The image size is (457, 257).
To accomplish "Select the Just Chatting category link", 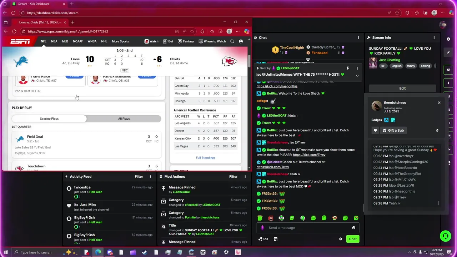I will [390, 60].
